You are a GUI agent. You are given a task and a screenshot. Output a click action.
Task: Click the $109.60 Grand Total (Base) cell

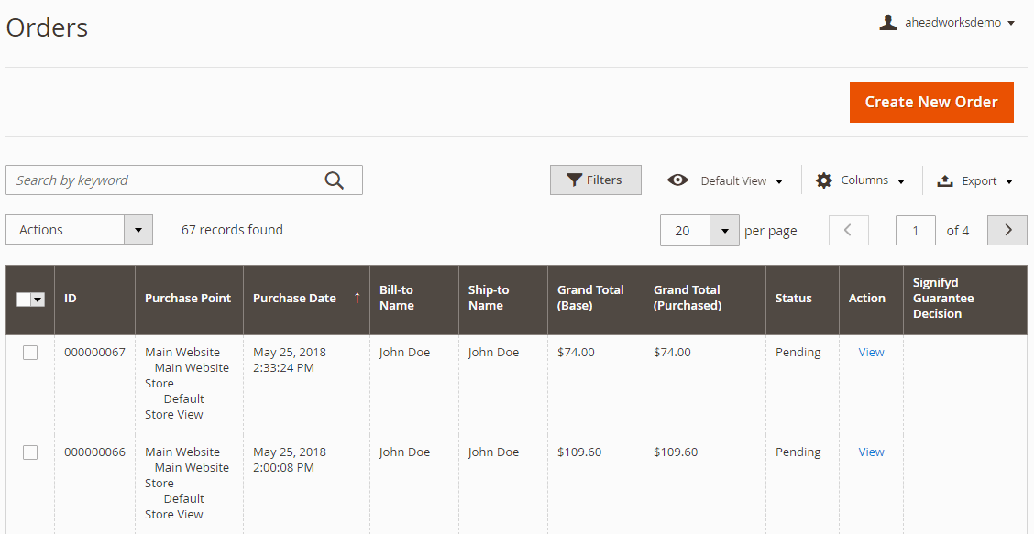579,452
